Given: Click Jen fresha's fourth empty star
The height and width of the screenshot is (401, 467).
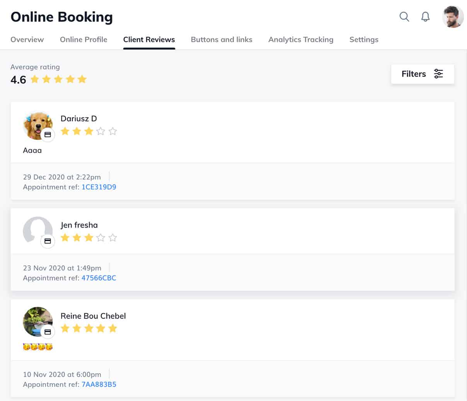Looking at the screenshot, I should pos(101,237).
